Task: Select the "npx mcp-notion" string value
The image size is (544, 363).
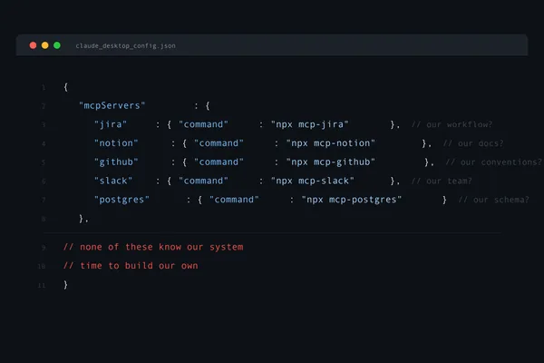Action: pos(331,143)
